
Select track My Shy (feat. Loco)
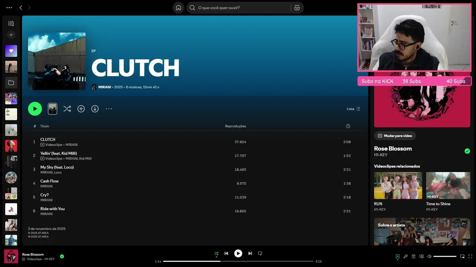point(195,169)
